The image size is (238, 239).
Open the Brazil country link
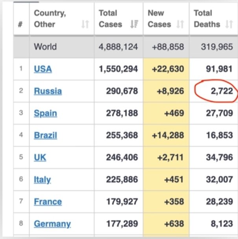(x=46, y=136)
